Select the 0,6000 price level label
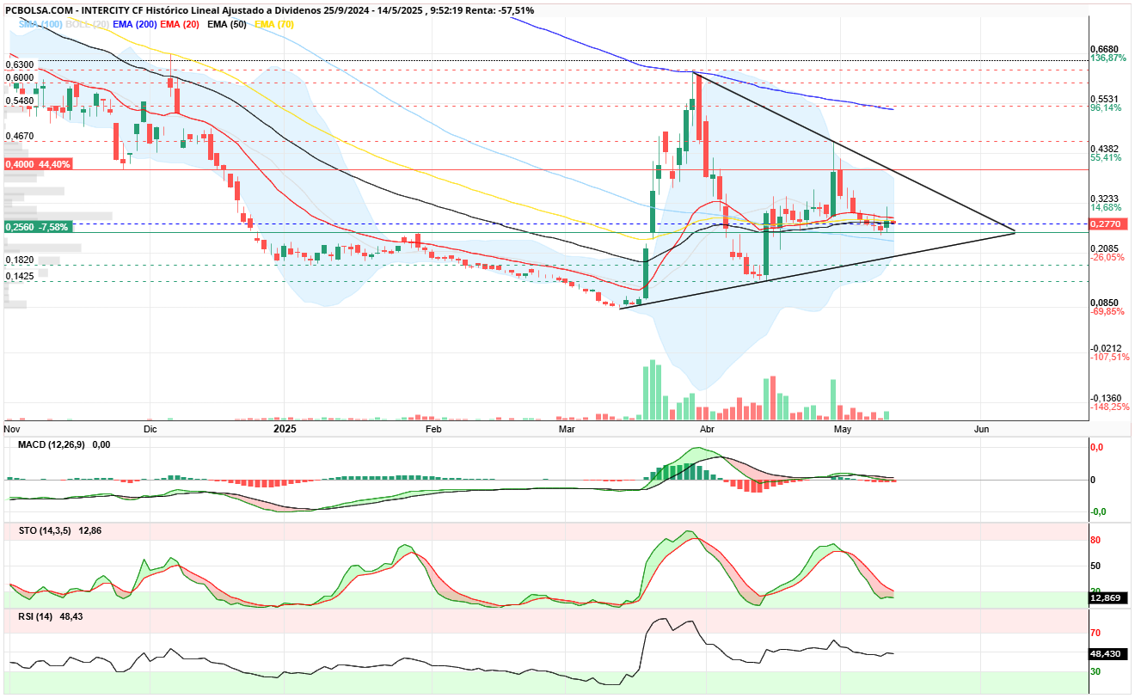The width and height of the screenshot is (1135, 698). click(x=20, y=77)
